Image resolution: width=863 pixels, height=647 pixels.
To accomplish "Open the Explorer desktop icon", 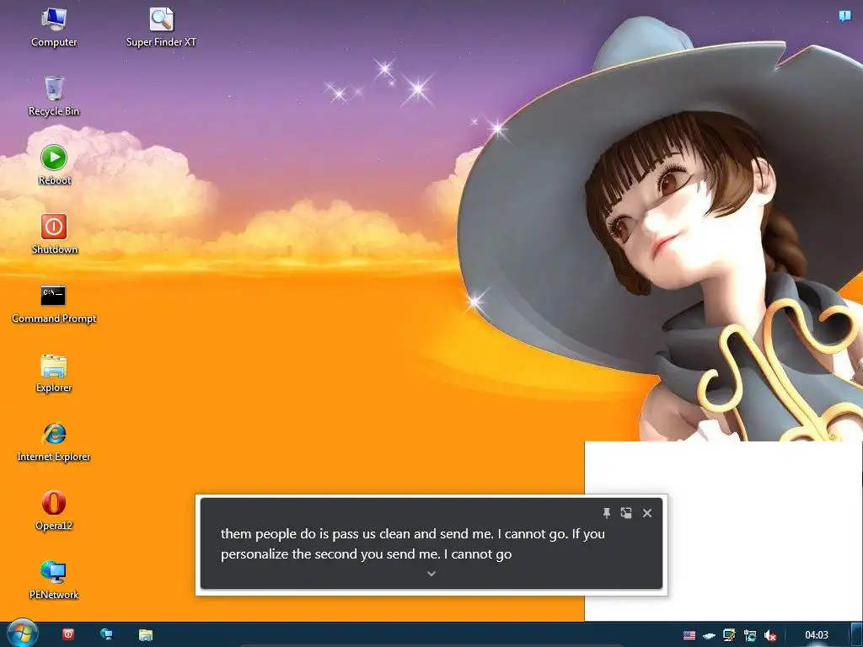I will tap(54, 373).
